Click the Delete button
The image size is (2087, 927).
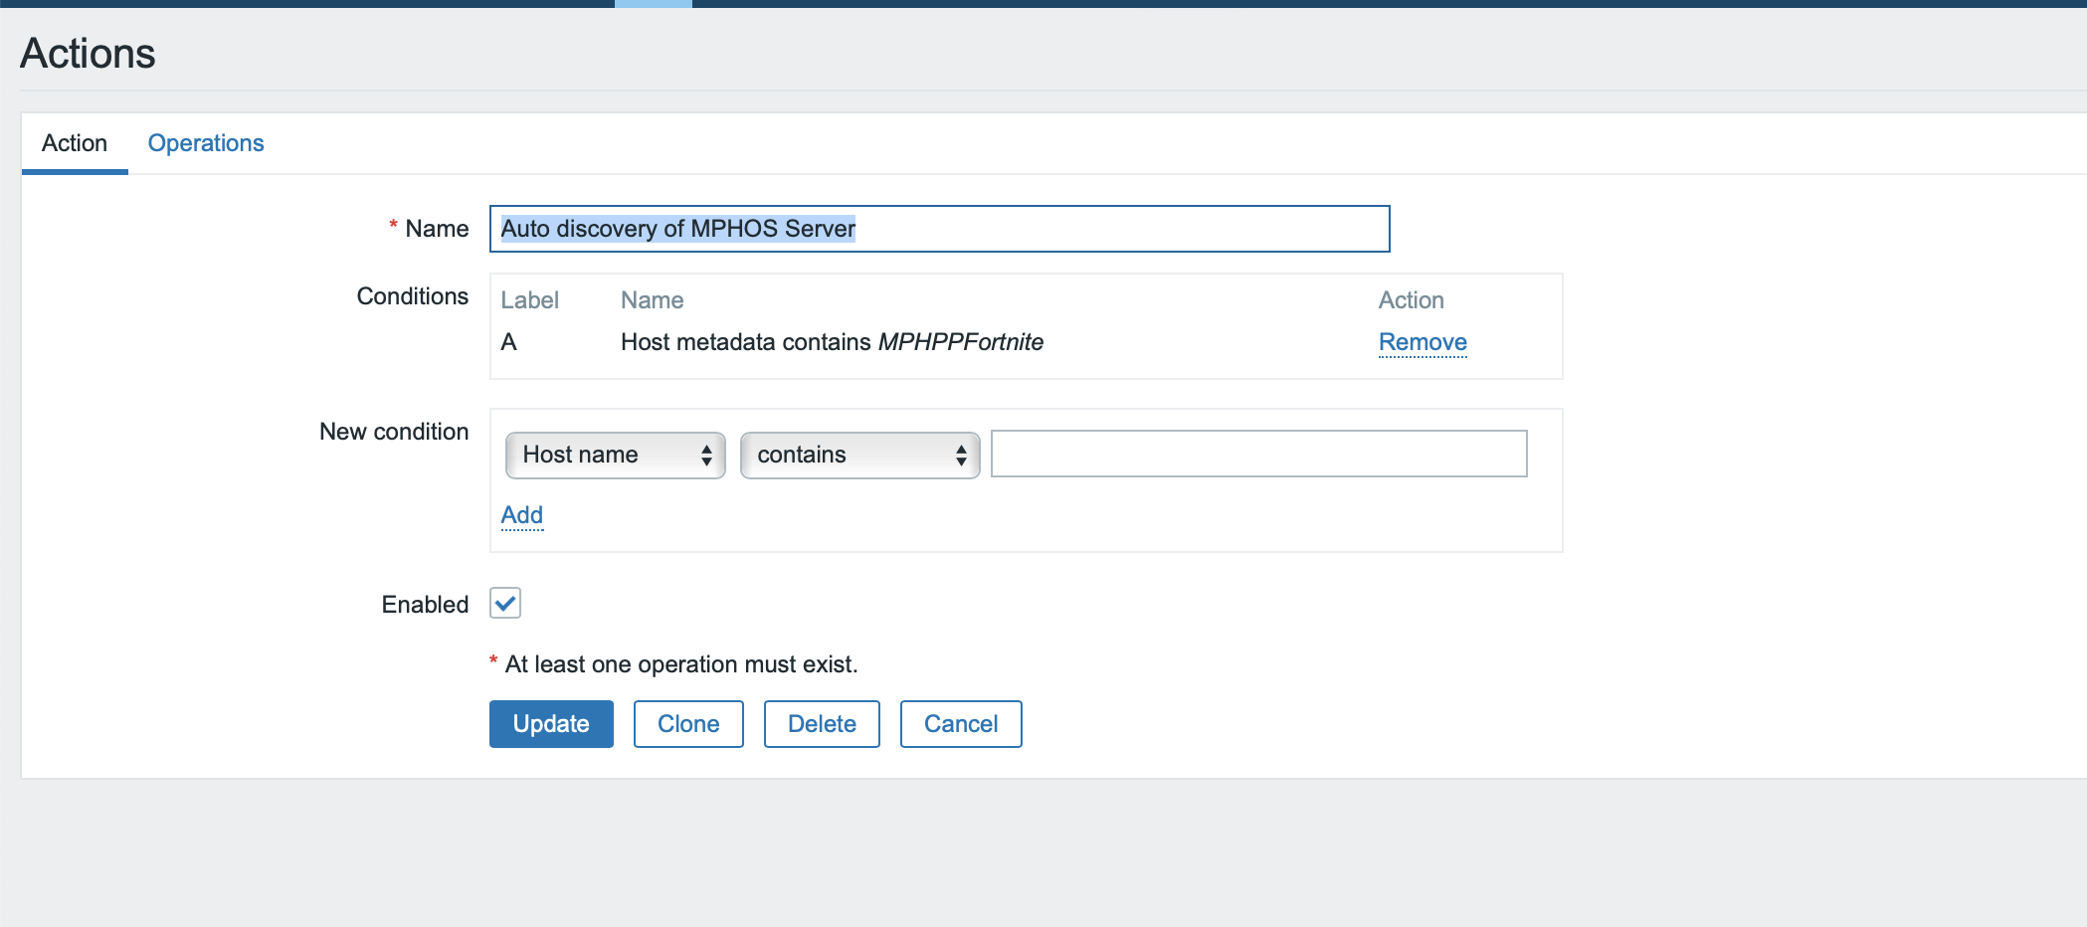click(x=822, y=724)
